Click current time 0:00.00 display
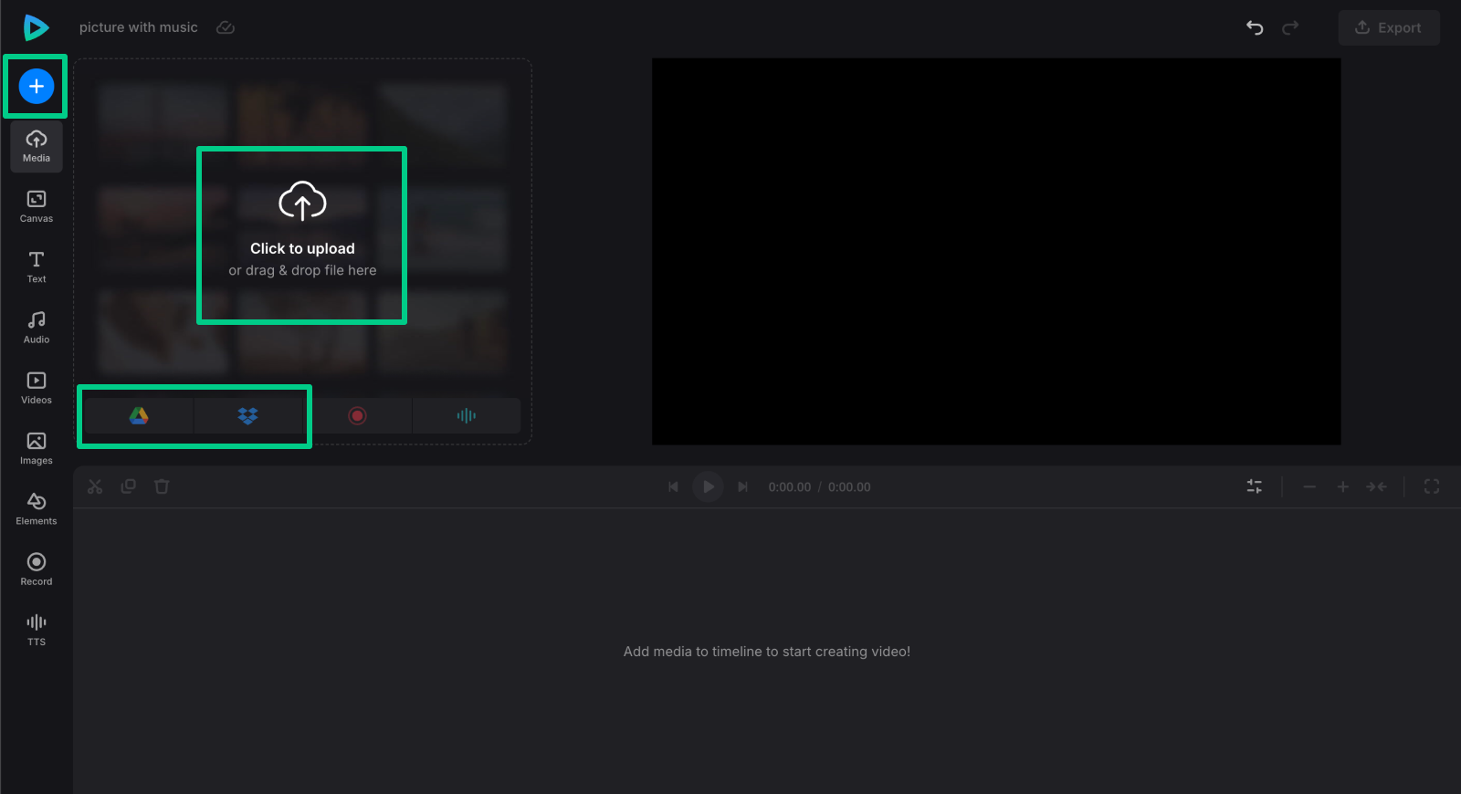This screenshot has width=1461, height=794. point(790,487)
